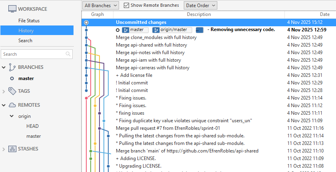This screenshot has width=336, height=172.
Task: Select the 'Add license file' commit
Action: pos(134,75)
